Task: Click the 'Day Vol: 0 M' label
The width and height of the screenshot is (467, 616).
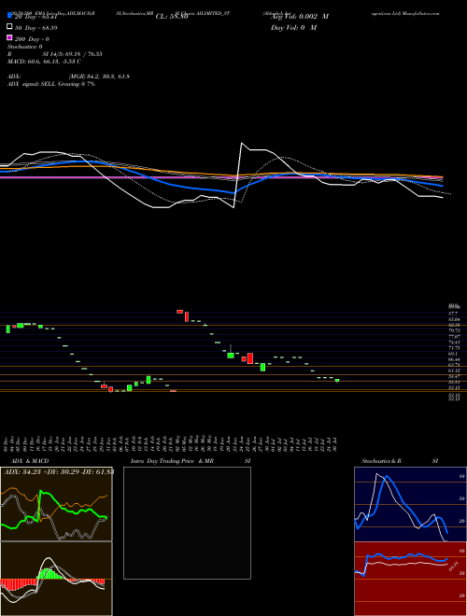Action: 293,27
